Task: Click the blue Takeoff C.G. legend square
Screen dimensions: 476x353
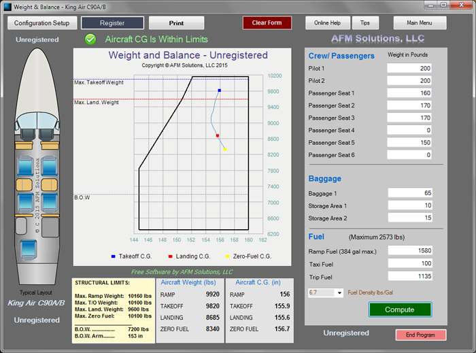Action: pos(114,256)
